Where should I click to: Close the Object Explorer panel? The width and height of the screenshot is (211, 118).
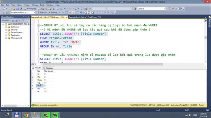(28, 17)
